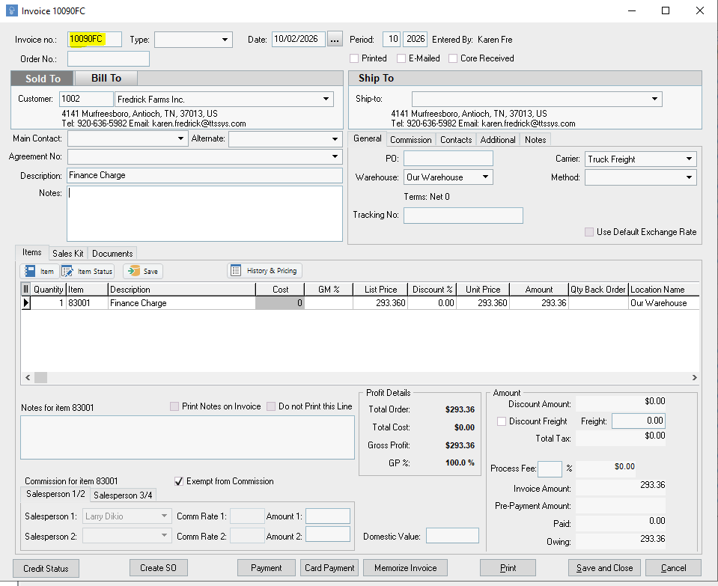Expand the Agreement No dropdown
Viewport: 718px width, 586px height.
pyautogui.click(x=335, y=156)
